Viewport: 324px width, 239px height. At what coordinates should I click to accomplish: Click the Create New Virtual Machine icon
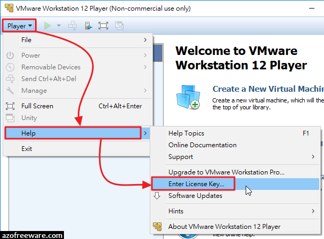[x=188, y=97]
